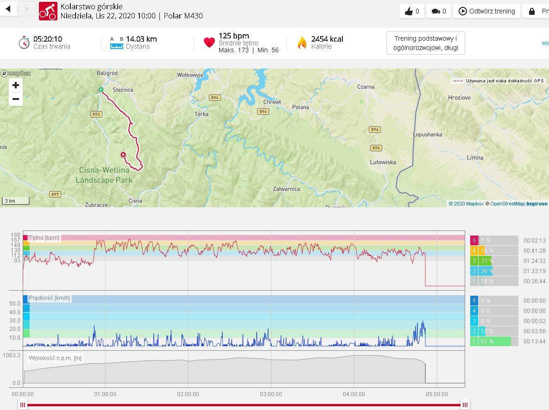The width and height of the screenshot is (549, 410).
Task: Click the green route start marker
Action: (x=101, y=89)
